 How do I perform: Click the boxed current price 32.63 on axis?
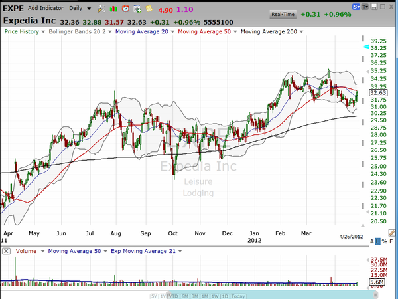point(378,93)
